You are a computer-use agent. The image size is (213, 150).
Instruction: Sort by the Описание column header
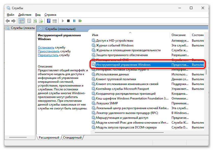pos(180,35)
